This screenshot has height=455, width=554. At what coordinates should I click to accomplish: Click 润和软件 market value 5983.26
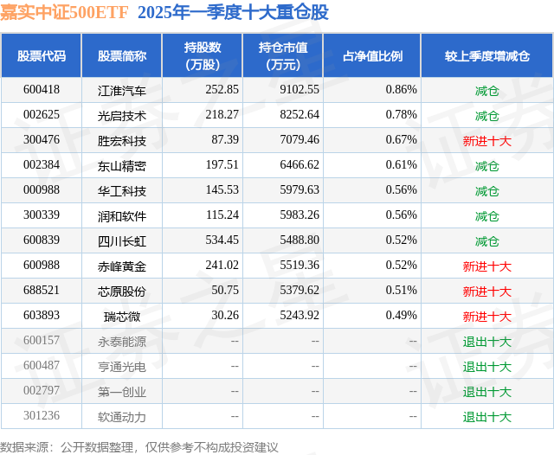tap(300, 215)
